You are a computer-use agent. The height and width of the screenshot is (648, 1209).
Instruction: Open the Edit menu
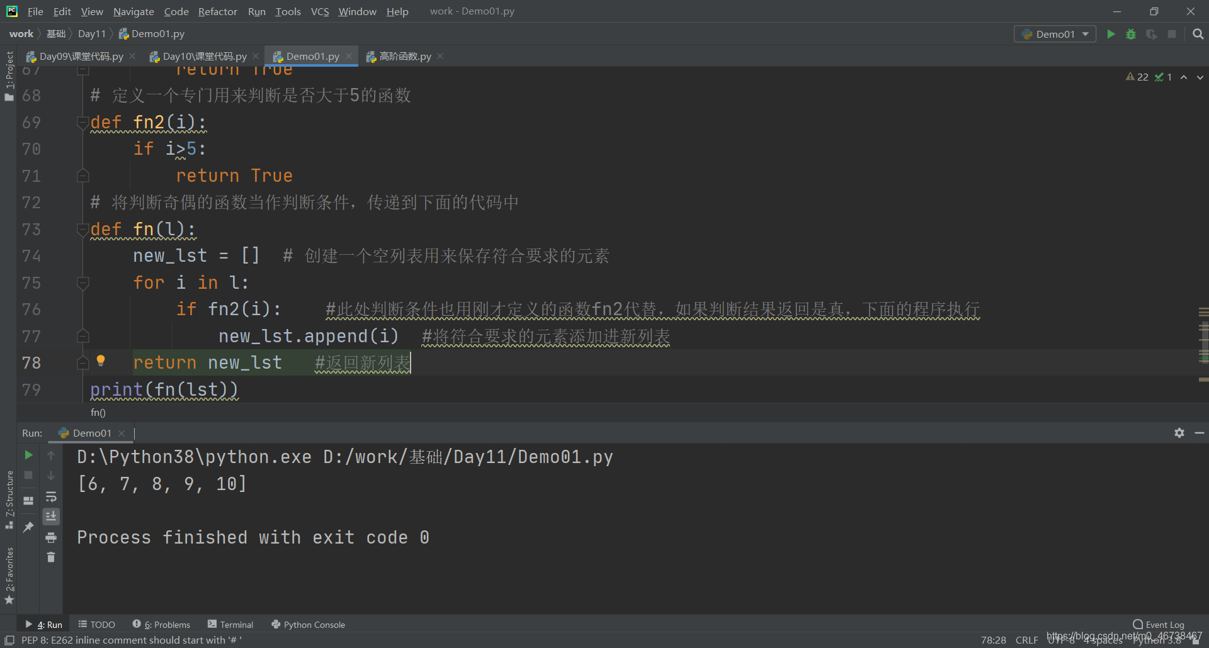(x=62, y=11)
